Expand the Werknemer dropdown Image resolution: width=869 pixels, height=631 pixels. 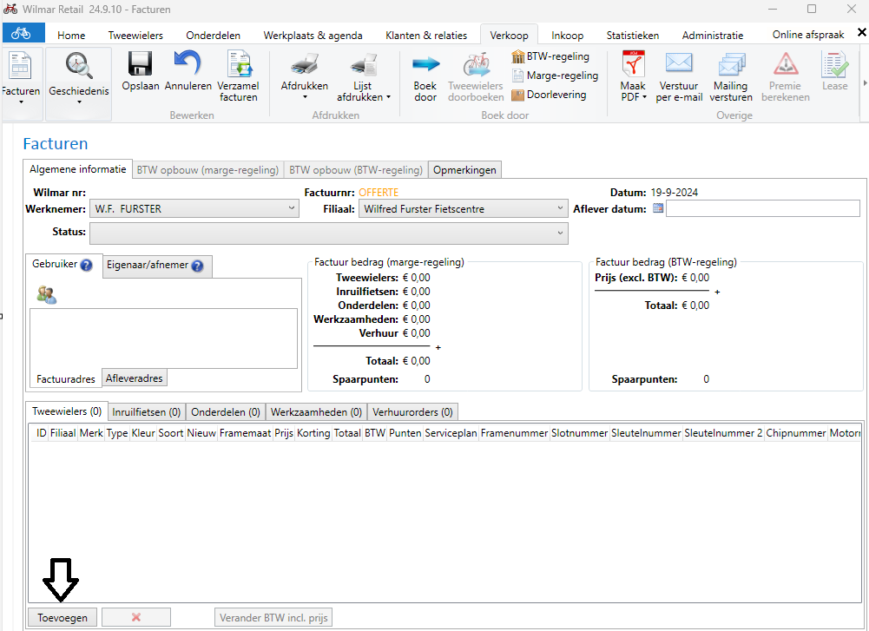coord(291,209)
